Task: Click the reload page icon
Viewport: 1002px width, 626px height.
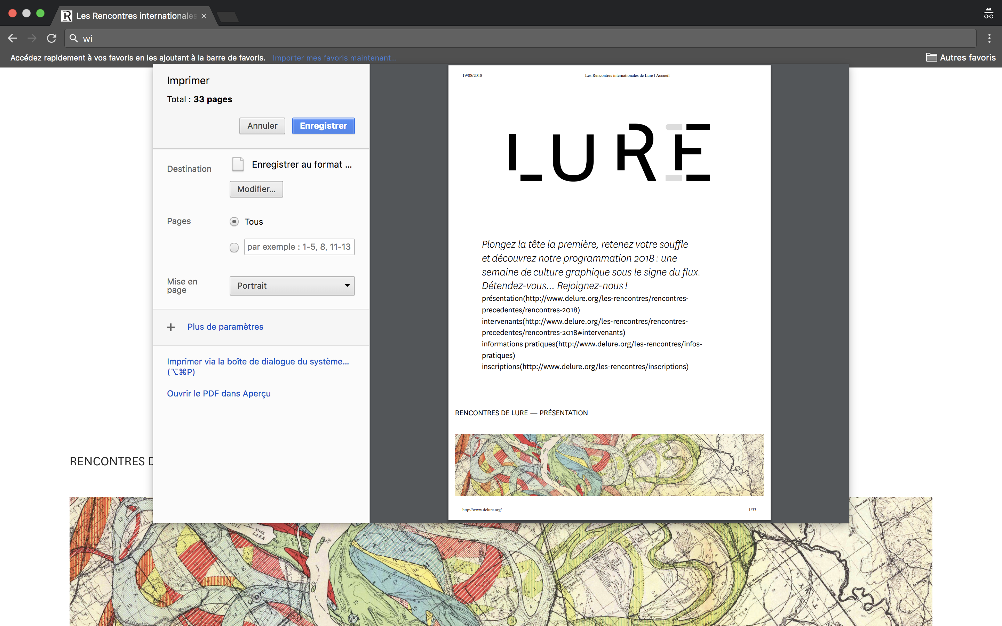Action: (51, 38)
